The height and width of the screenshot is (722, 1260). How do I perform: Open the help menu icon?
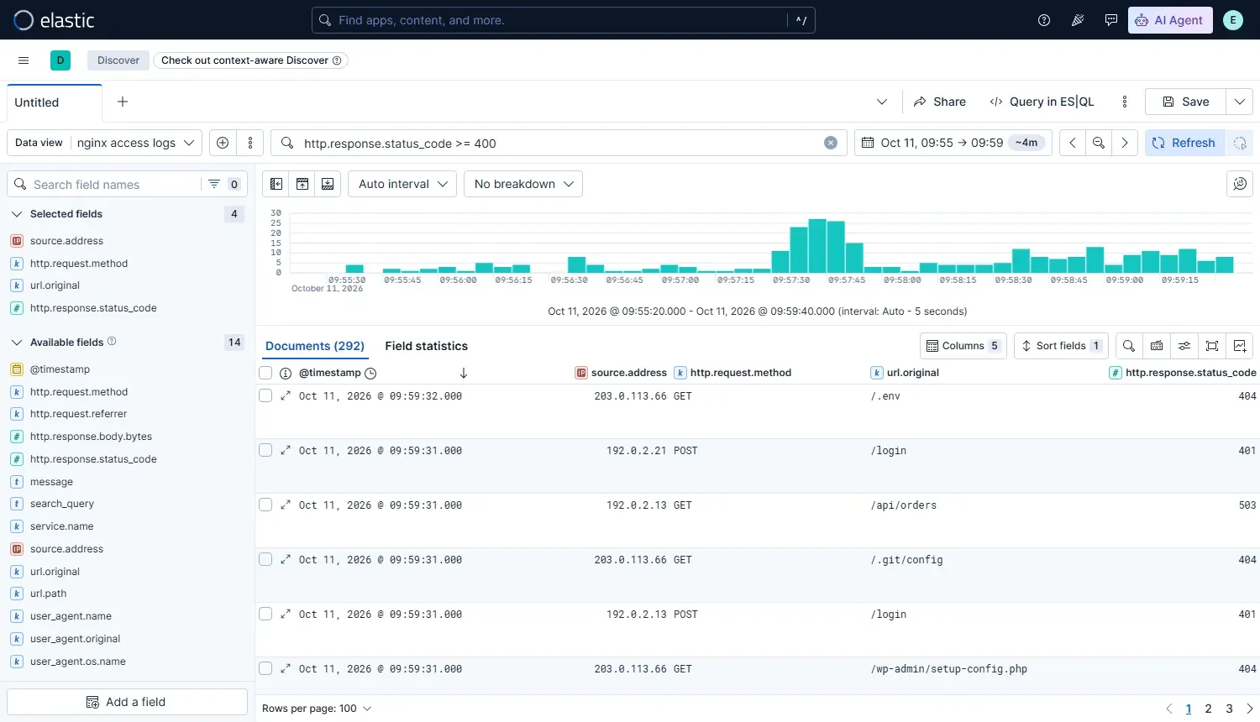pos(1044,20)
